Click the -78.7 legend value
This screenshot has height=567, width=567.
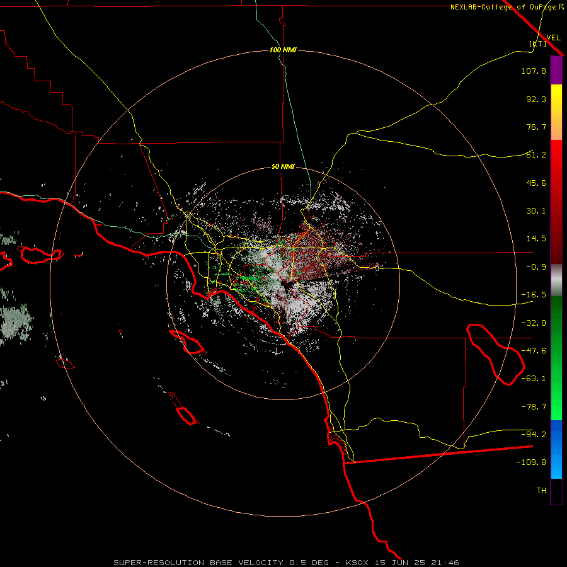[534, 407]
